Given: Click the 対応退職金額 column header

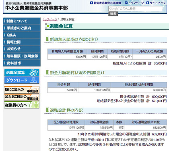Looking at the screenshot, I should [99, 122].
